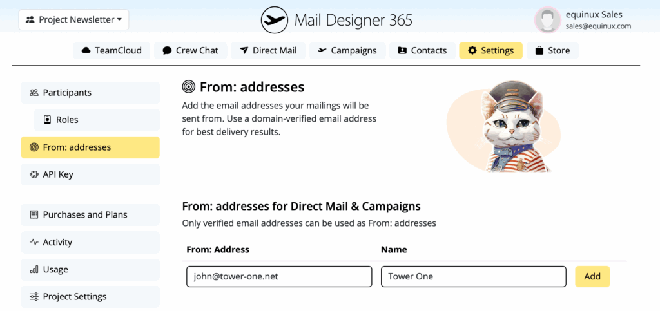Click the Contacts address card icon
The image size is (660, 311).
tap(402, 50)
